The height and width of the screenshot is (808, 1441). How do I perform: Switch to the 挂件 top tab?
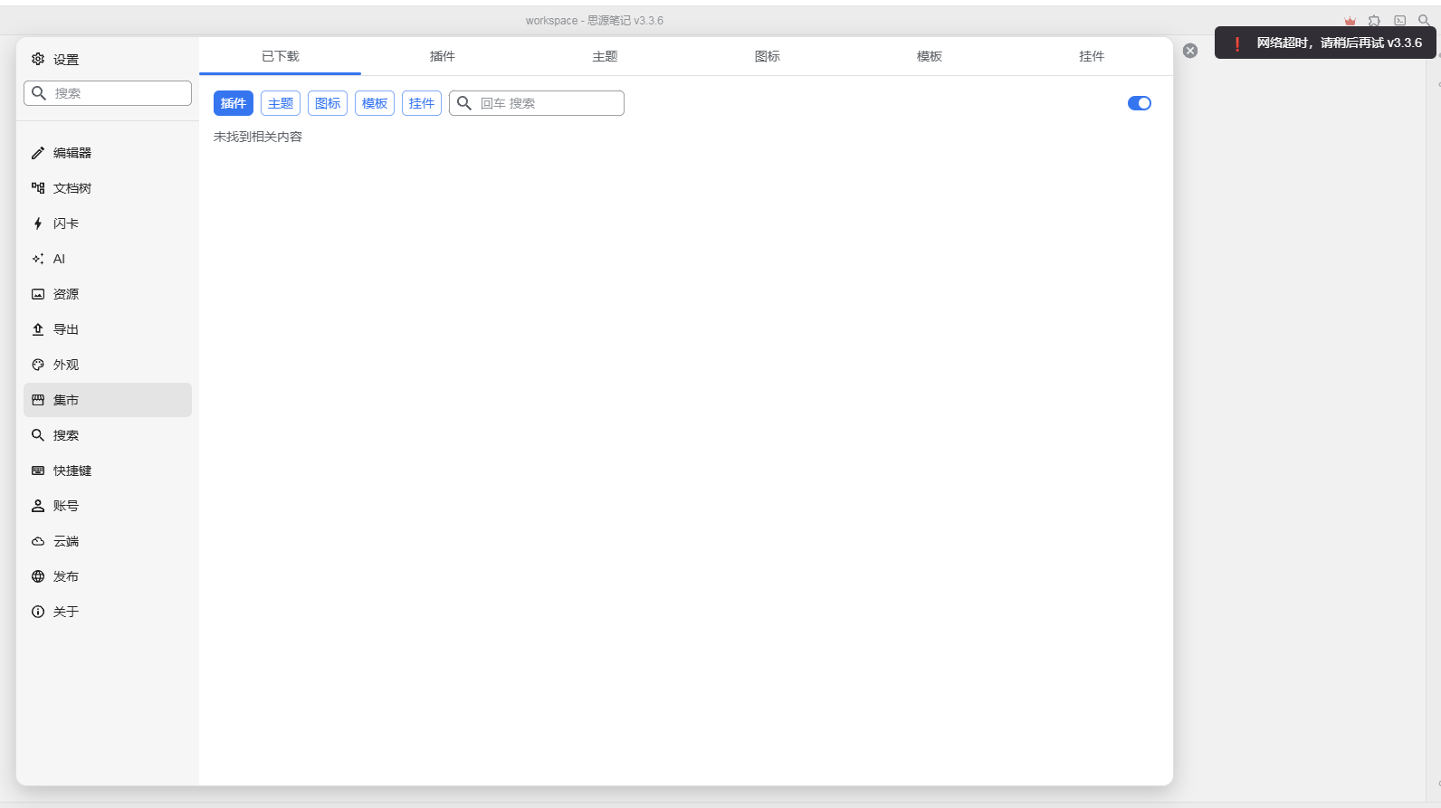[x=1091, y=56]
